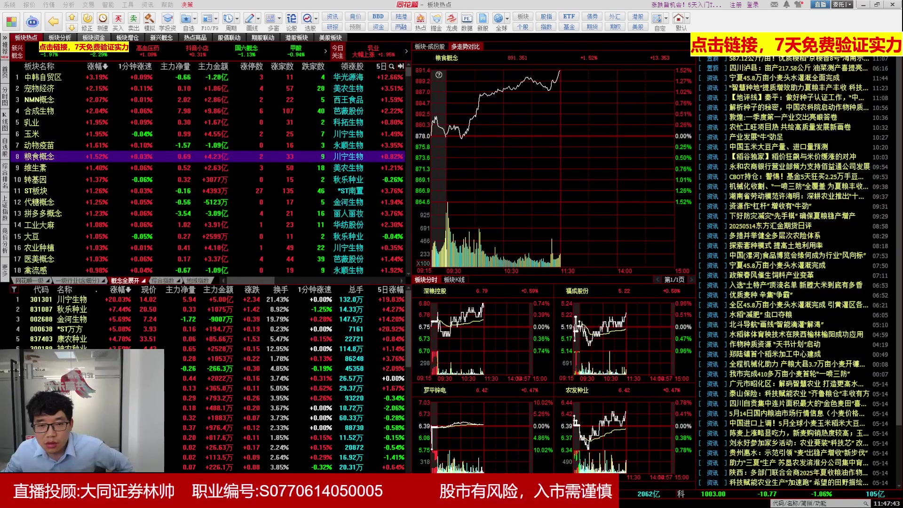The width and height of the screenshot is (903, 508).
Task: Expand the 周期 period dropdown arrow
Action: point(237,19)
